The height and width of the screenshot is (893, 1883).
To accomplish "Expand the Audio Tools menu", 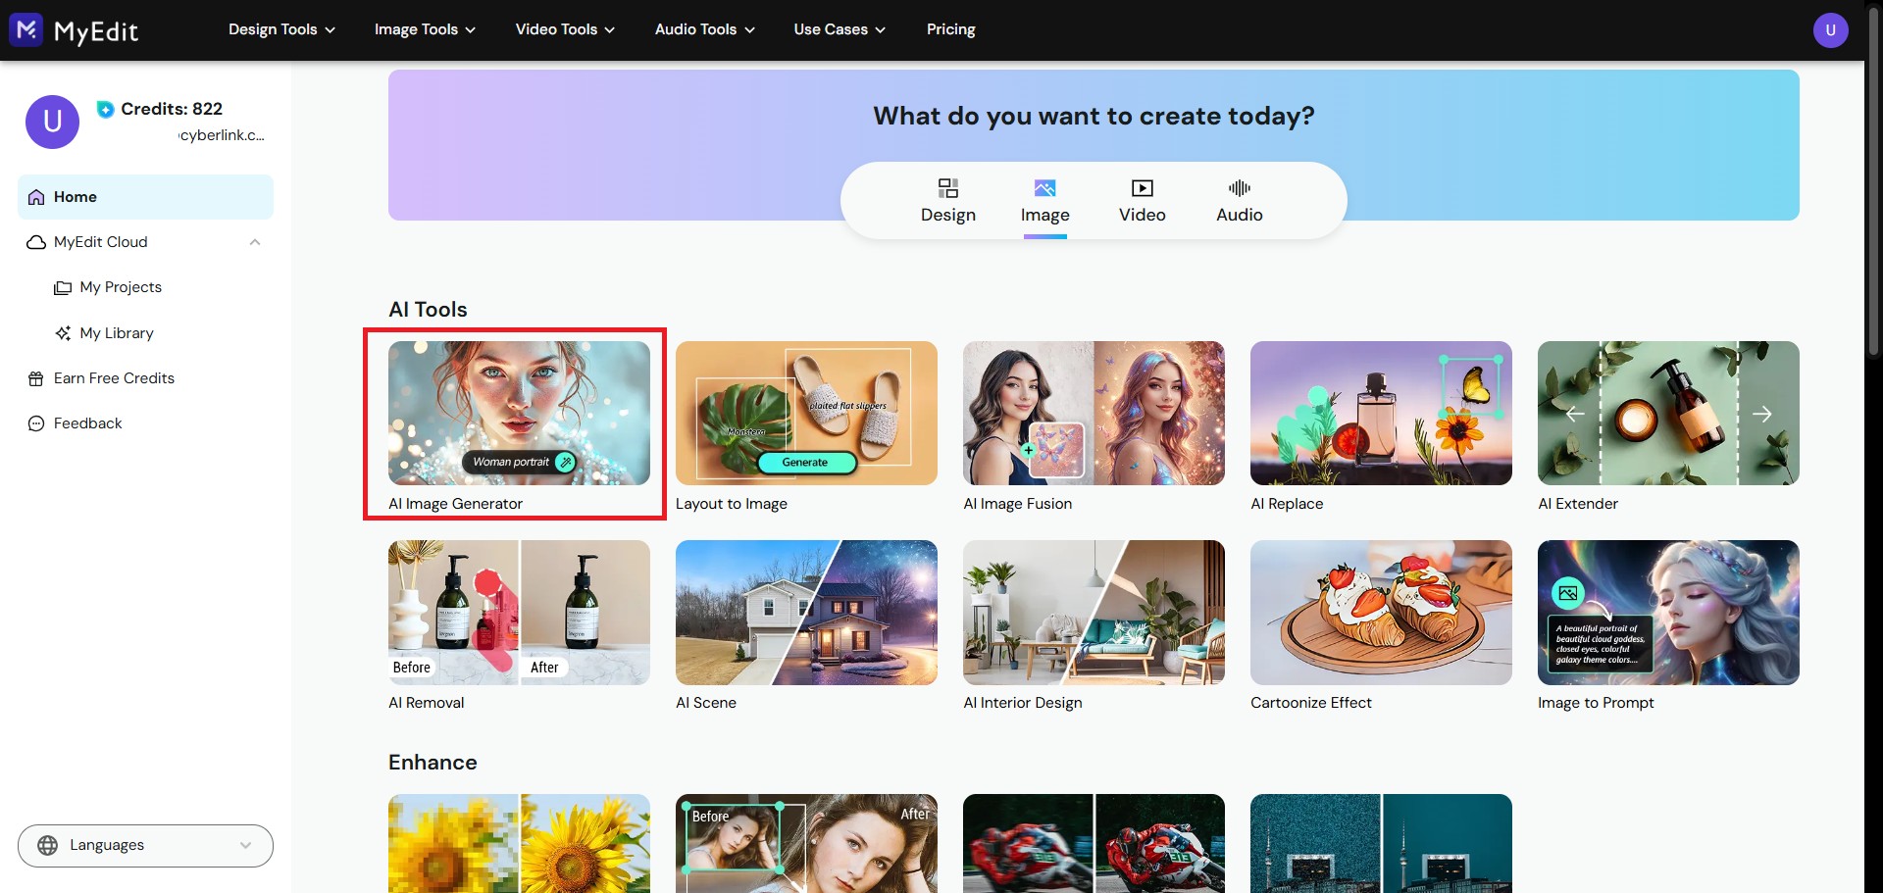I will (704, 29).
